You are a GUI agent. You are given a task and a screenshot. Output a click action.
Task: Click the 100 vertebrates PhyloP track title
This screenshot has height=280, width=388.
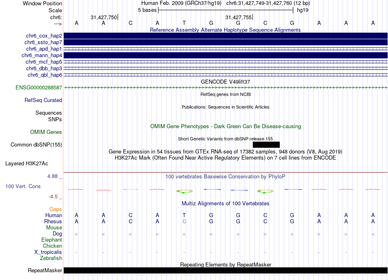(225, 177)
